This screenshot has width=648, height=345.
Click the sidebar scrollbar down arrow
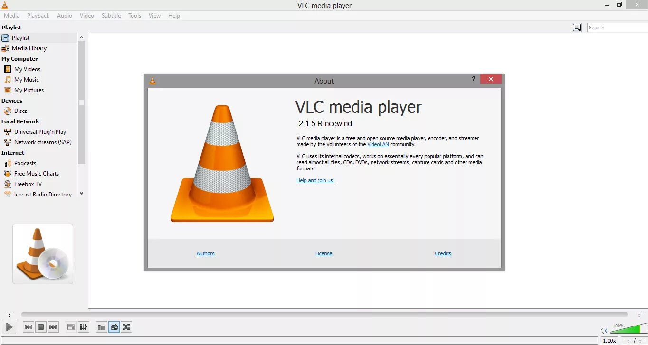coord(81,193)
